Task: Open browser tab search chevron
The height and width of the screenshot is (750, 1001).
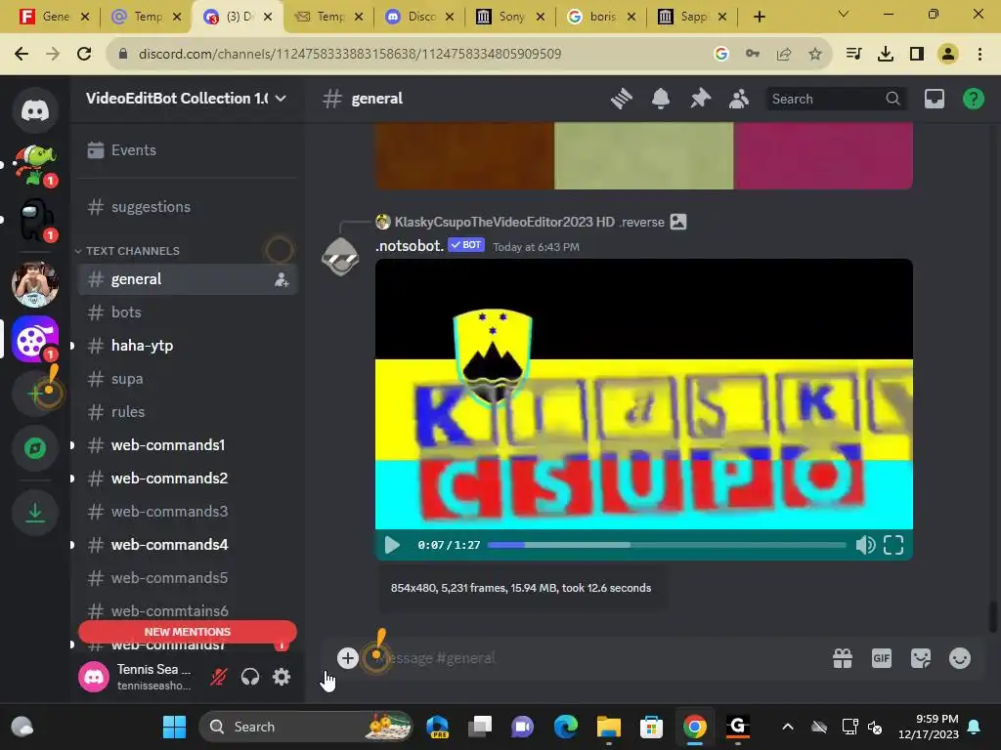Action: 843,14
